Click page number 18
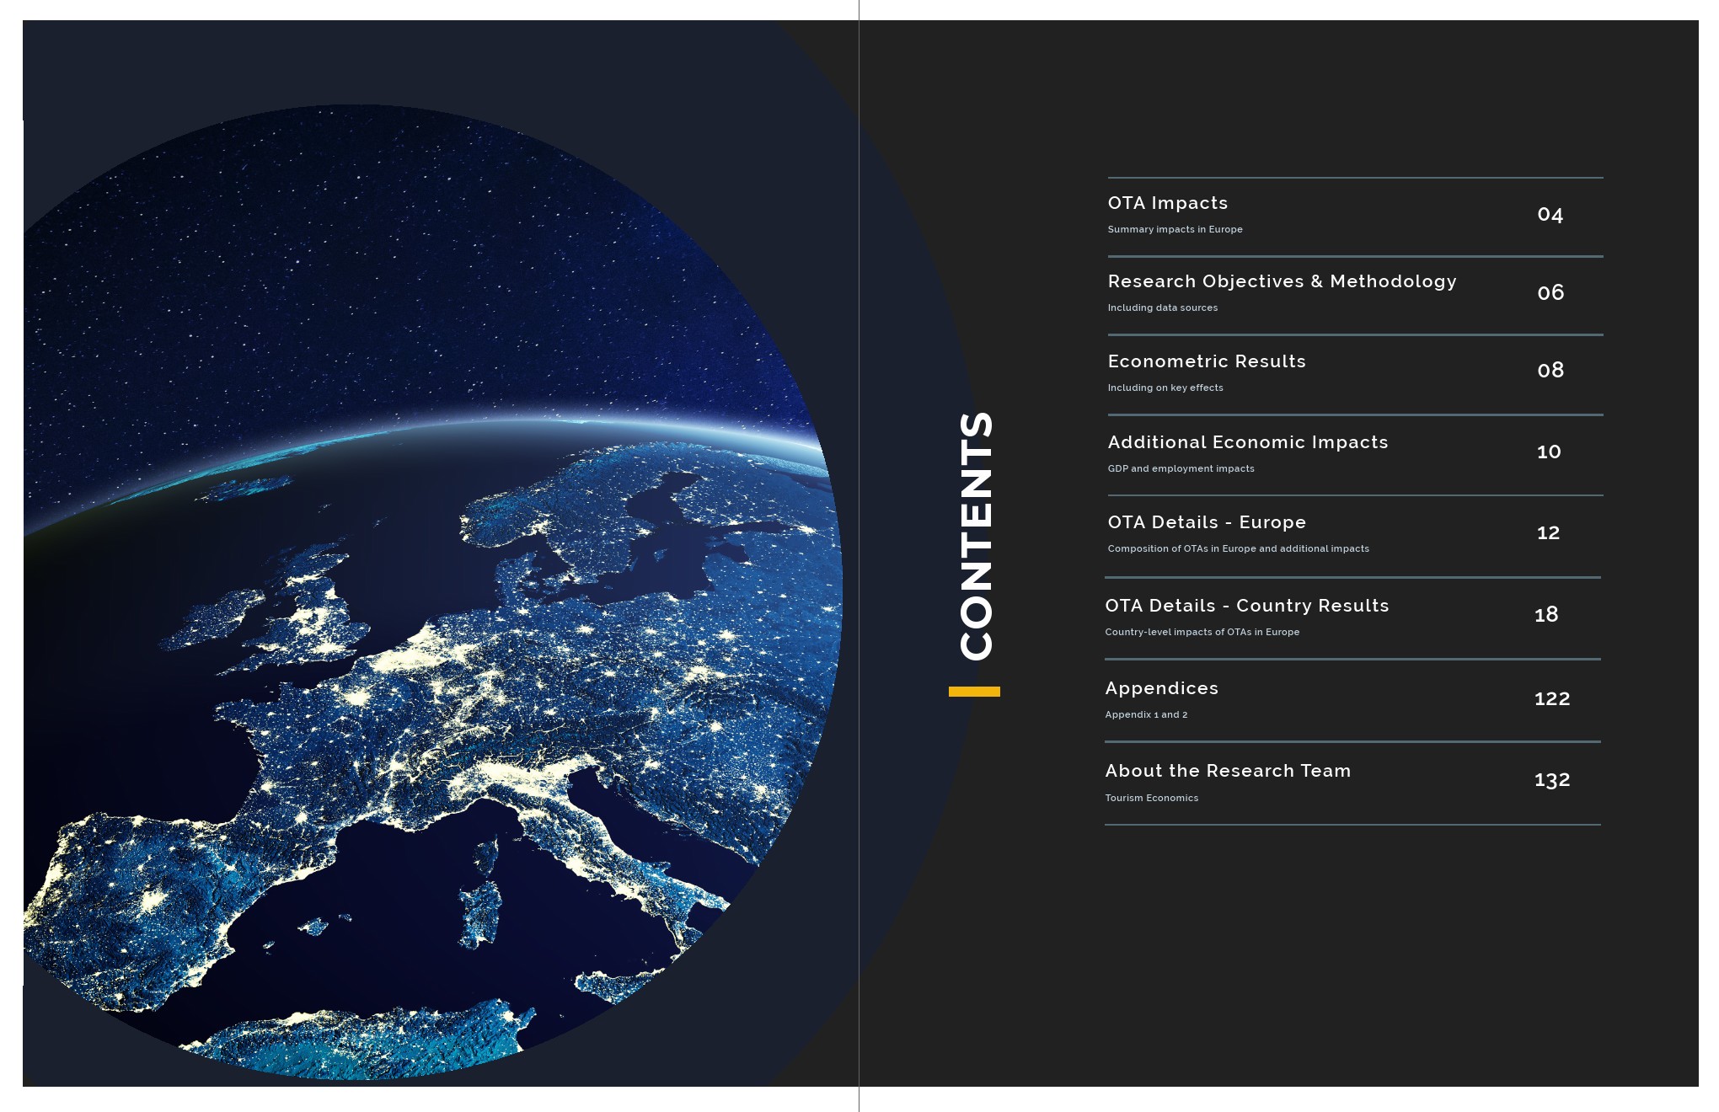This screenshot has height=1112, width=1719. [1546, 615]
